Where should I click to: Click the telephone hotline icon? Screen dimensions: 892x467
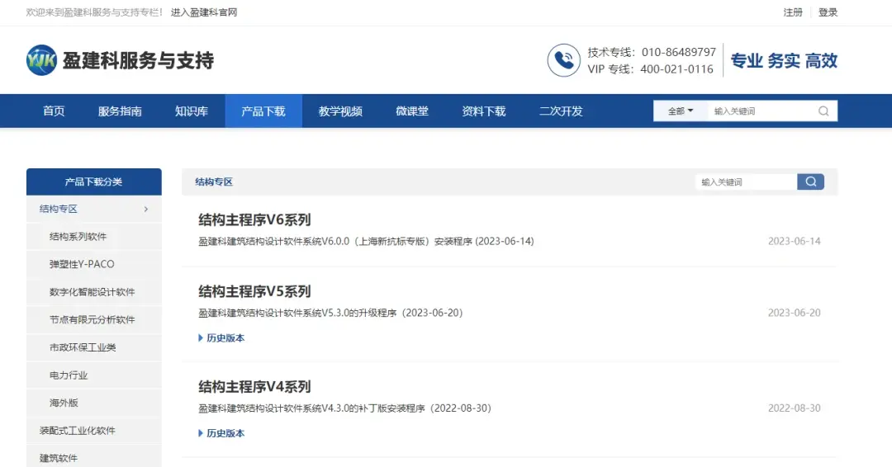click(x=564, y=60)
